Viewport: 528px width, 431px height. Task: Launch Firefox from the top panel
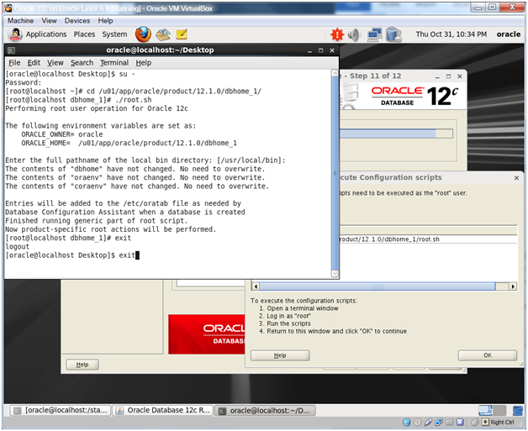tap(143, 34)
